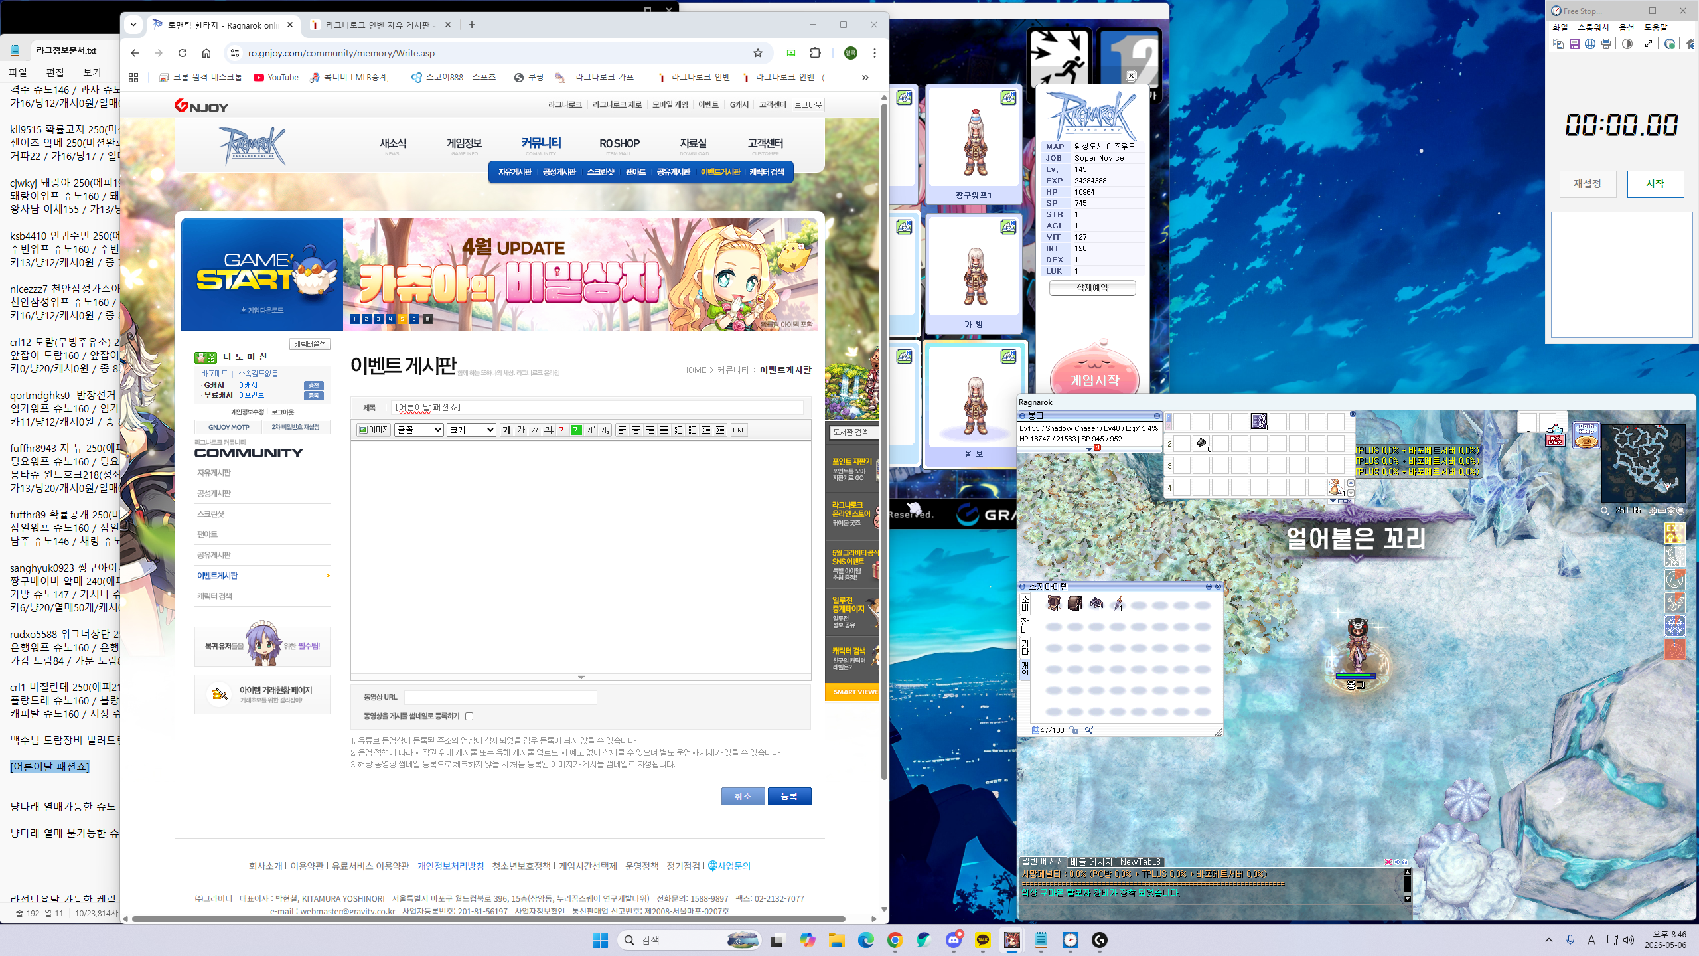The width and height of the screenshot is (1699, 956).
Task: Open the font size (크기) dropdown
Action: click(x=471, y=430)
